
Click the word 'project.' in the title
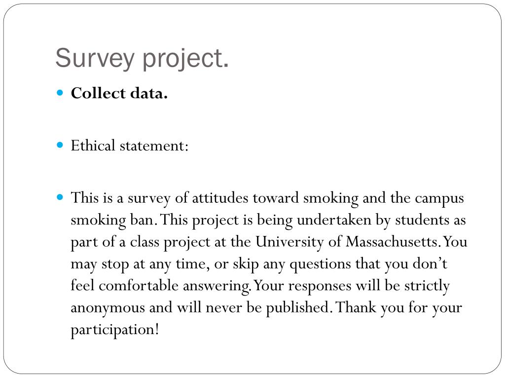[185, 58]
